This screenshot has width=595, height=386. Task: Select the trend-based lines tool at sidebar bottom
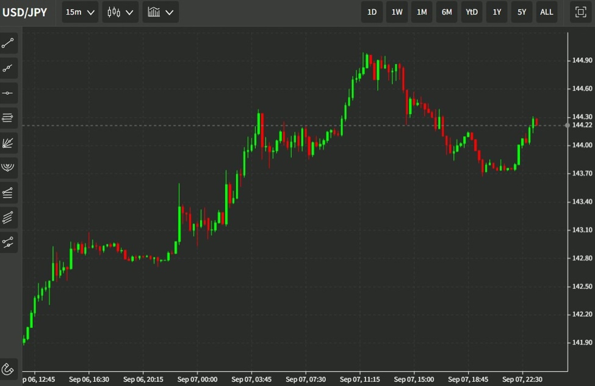pos(8,242)
